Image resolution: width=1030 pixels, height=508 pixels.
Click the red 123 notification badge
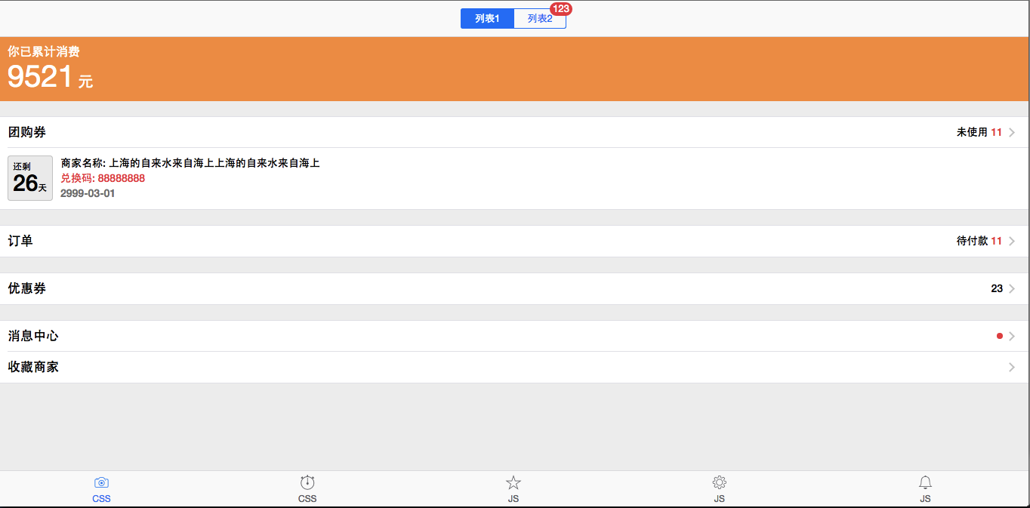click(561, 9)
